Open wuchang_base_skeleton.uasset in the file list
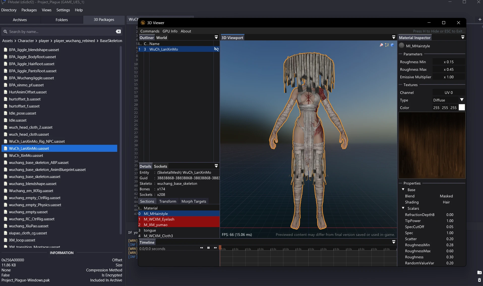The image size is (483, 286). 35,177
